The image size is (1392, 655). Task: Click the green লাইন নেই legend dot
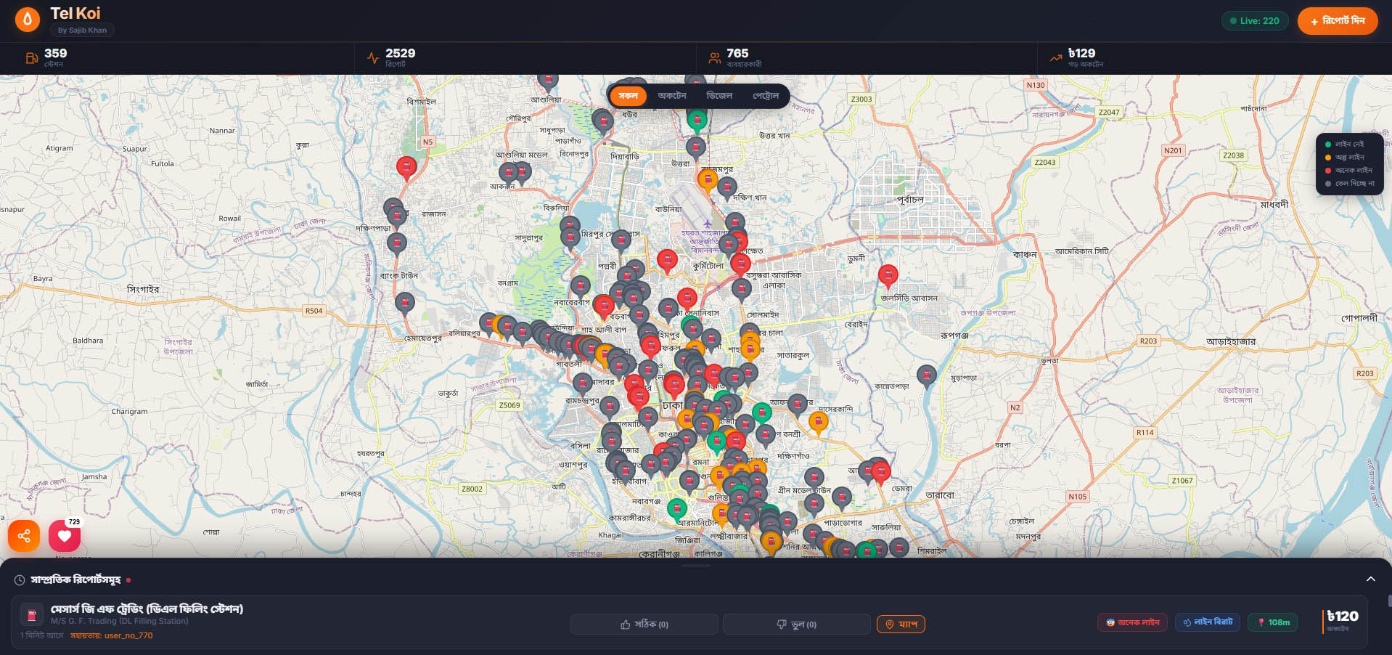pos(1328,145)
